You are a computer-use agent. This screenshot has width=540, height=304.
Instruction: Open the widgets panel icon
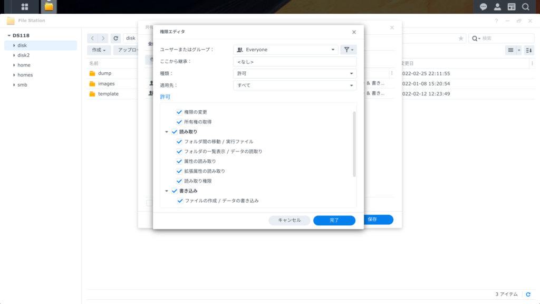511,7
